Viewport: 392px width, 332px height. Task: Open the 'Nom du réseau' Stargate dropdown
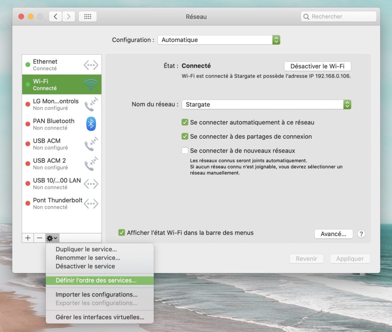266,104
